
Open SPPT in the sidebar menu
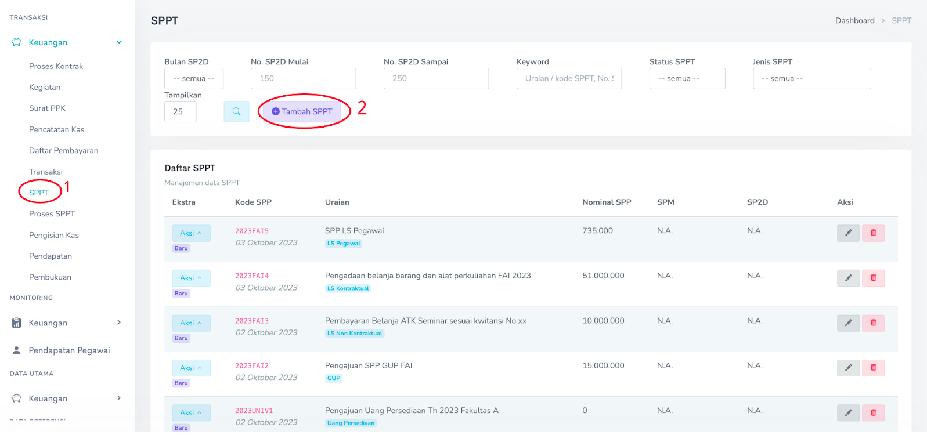point(39,193)
